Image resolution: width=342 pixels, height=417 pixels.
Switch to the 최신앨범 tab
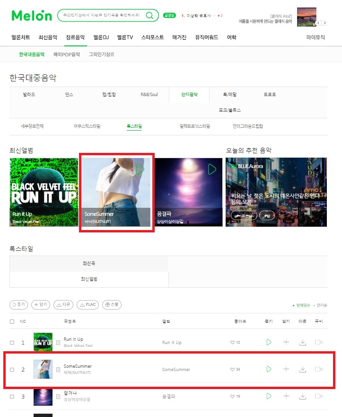[89, 279]
